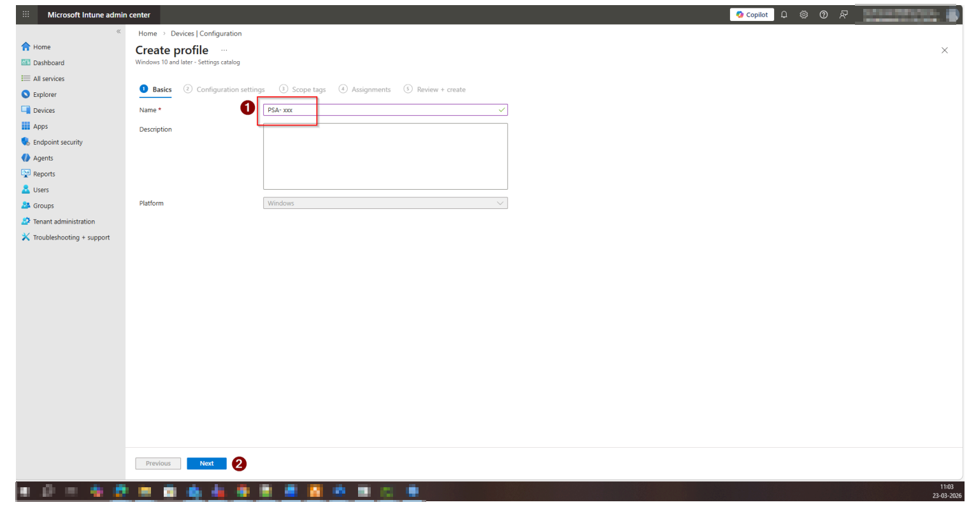The height and width of the screenshot is (507, 976).
Task: Click the Tenant administration icon
Action: tap(25, 222)
